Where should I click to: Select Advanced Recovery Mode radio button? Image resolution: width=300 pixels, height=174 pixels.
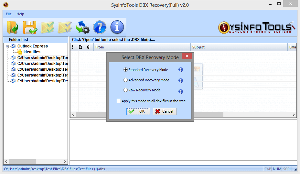pos(125,80)
